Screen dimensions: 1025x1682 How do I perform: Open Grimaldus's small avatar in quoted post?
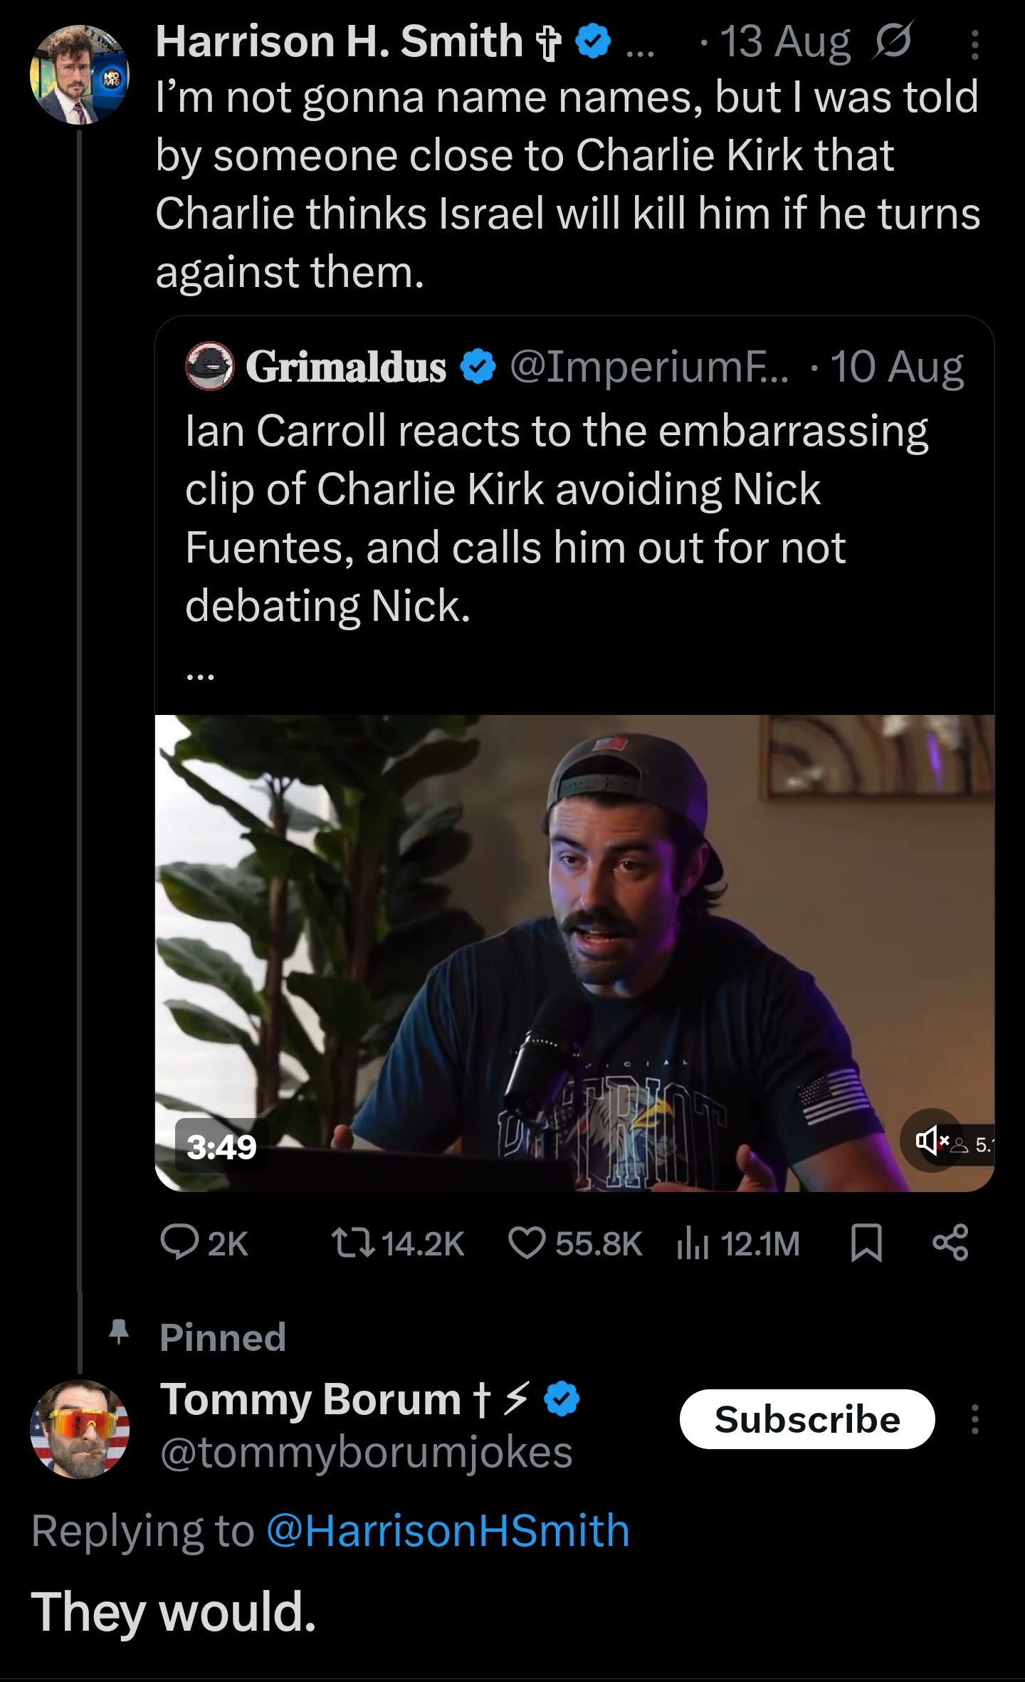pos(209,366)
